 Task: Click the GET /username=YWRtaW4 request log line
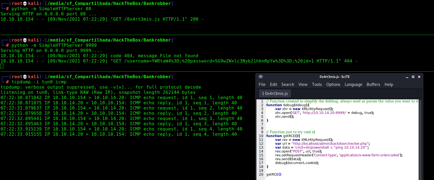179,61
